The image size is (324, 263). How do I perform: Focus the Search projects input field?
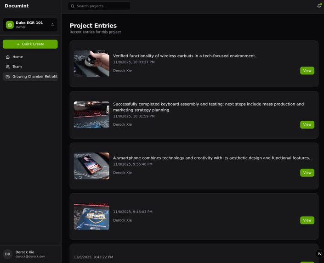(x=99, y=6)
